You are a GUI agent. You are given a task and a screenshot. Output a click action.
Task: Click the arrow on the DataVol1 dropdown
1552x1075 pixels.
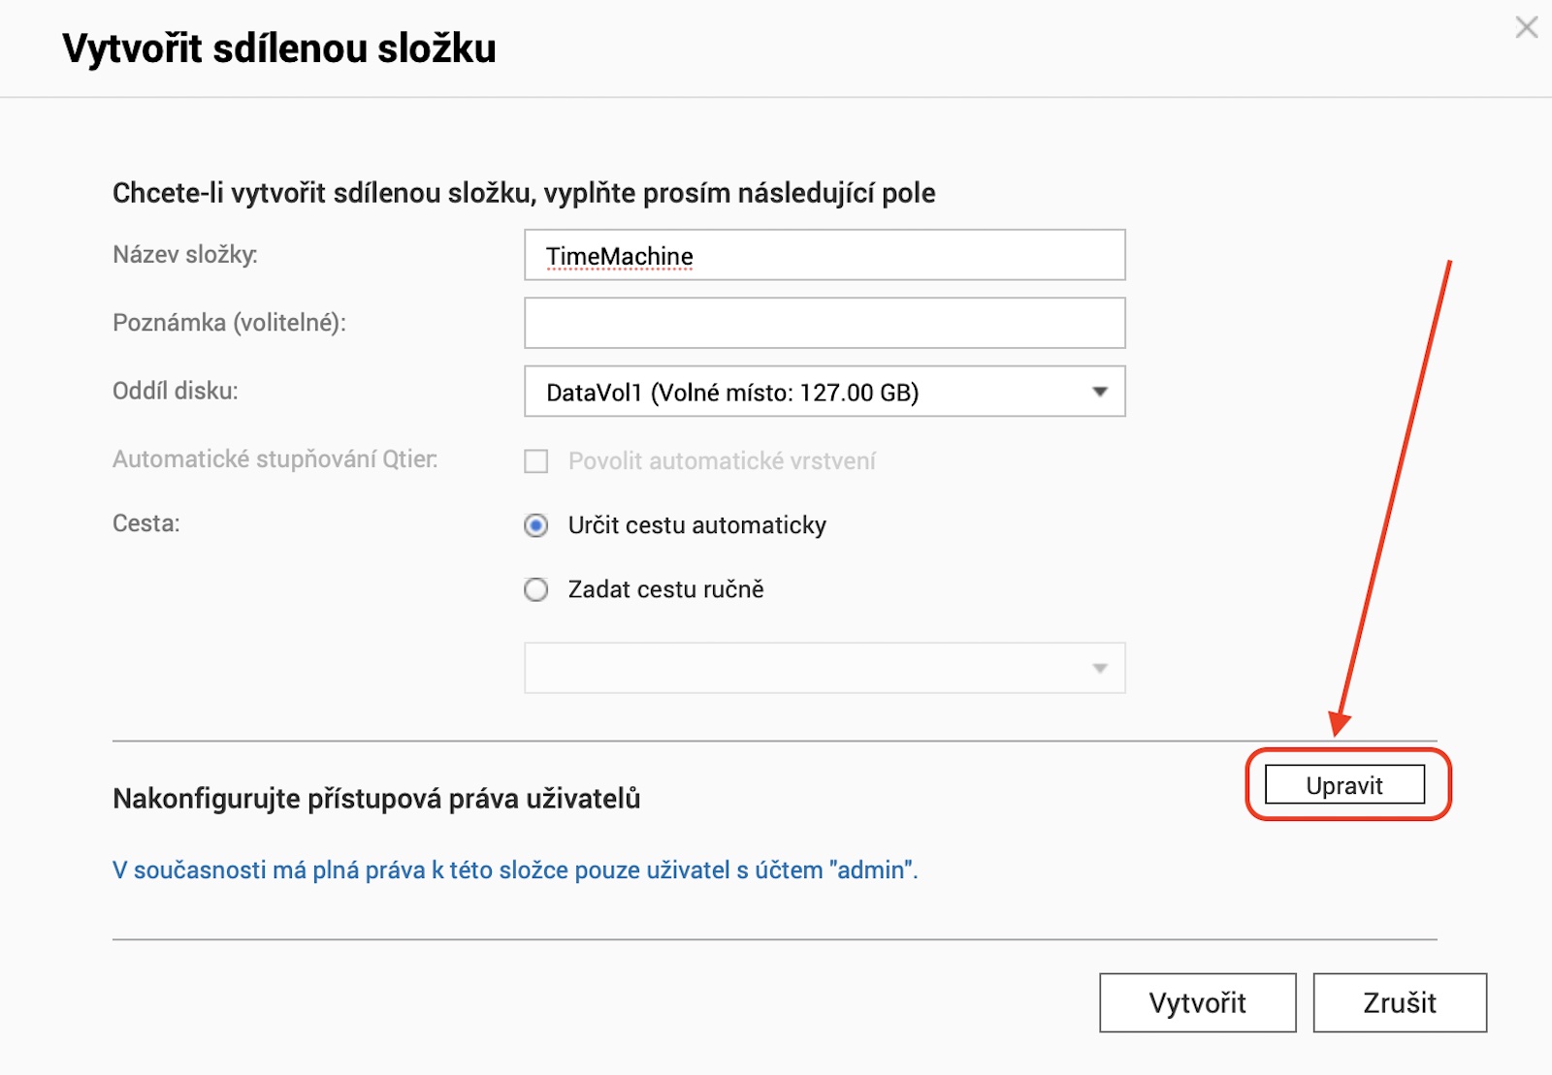click(x=1100, y=392)
